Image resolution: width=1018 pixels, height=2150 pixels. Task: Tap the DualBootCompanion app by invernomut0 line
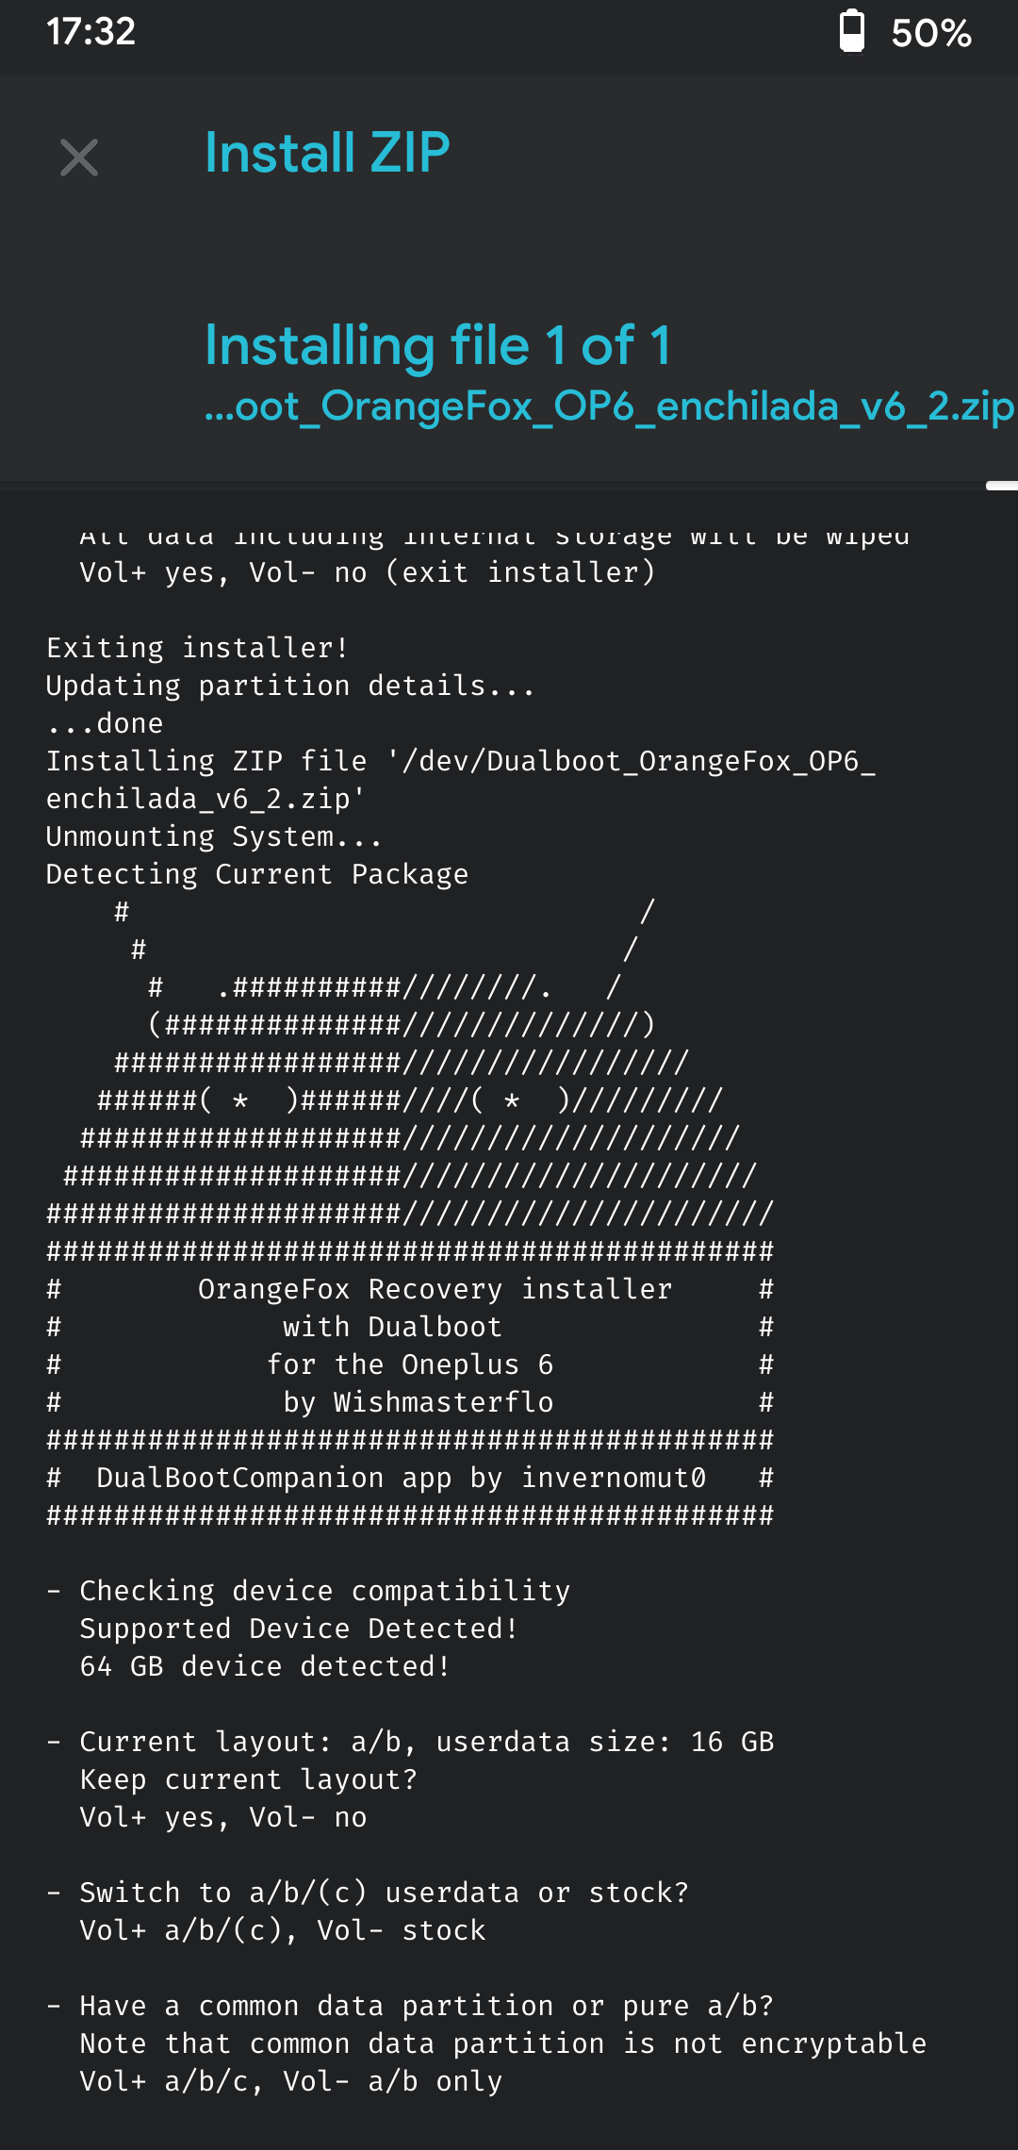402,1478
